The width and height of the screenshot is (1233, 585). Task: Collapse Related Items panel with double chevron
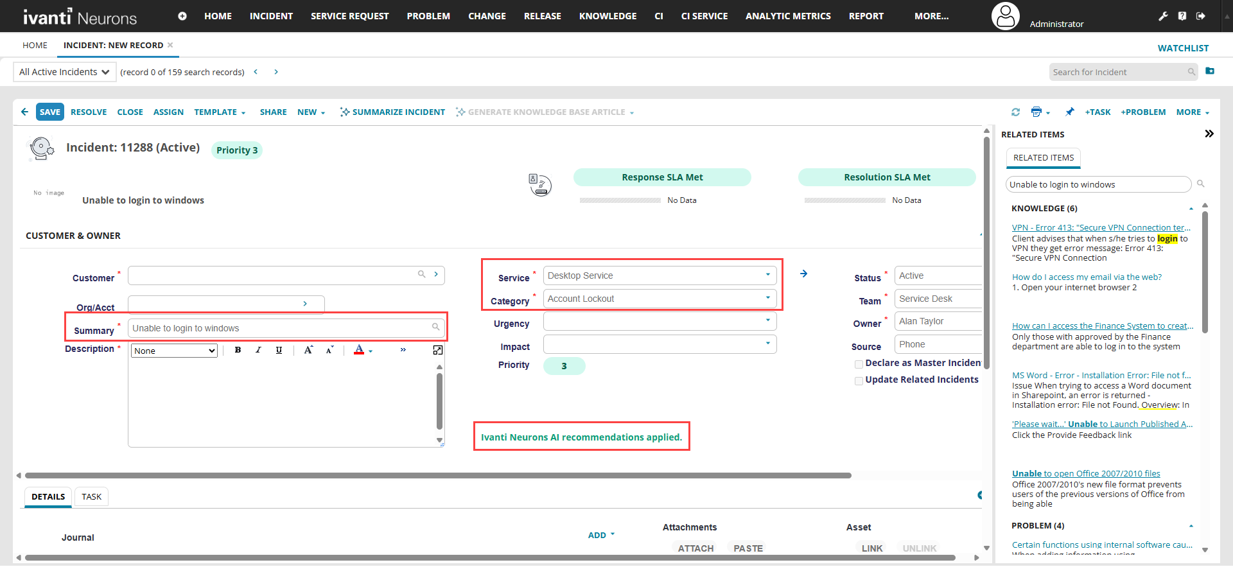click(1209, 134)
